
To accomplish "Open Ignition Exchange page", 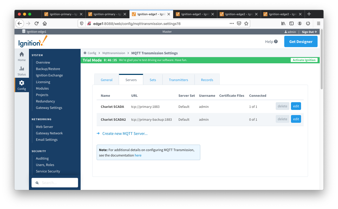I will (49, 75).
